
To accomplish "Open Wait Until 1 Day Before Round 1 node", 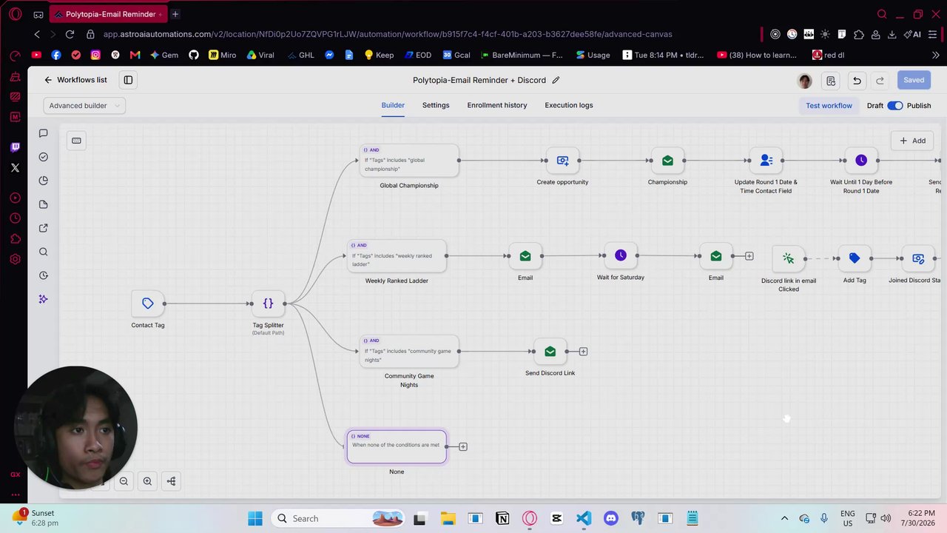I will pos(861,161).
